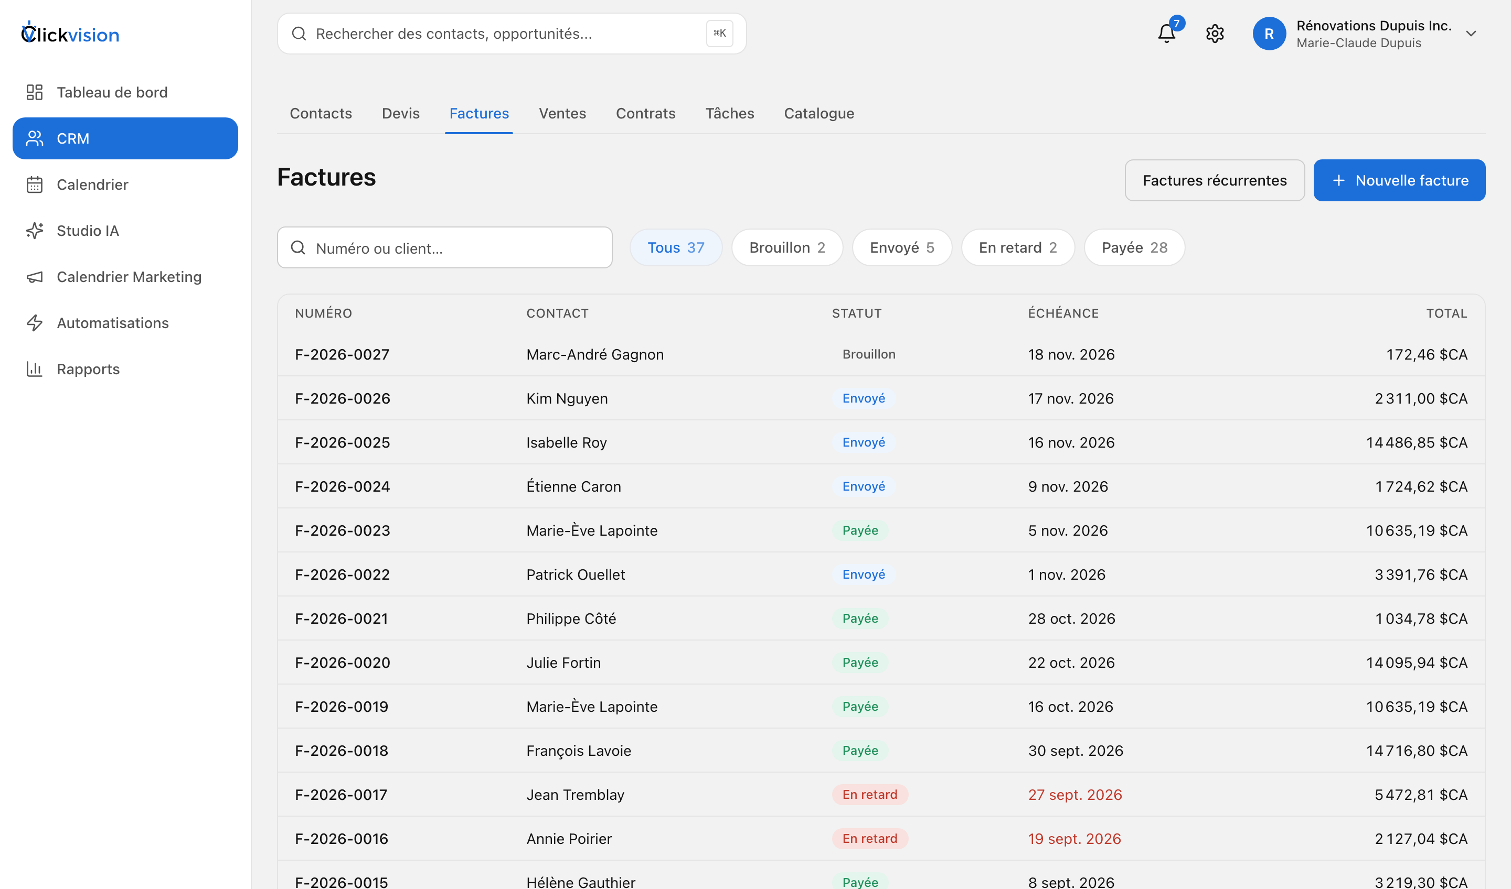
Task: Switch to the Contrats tab
Action: tap(645, 113)
